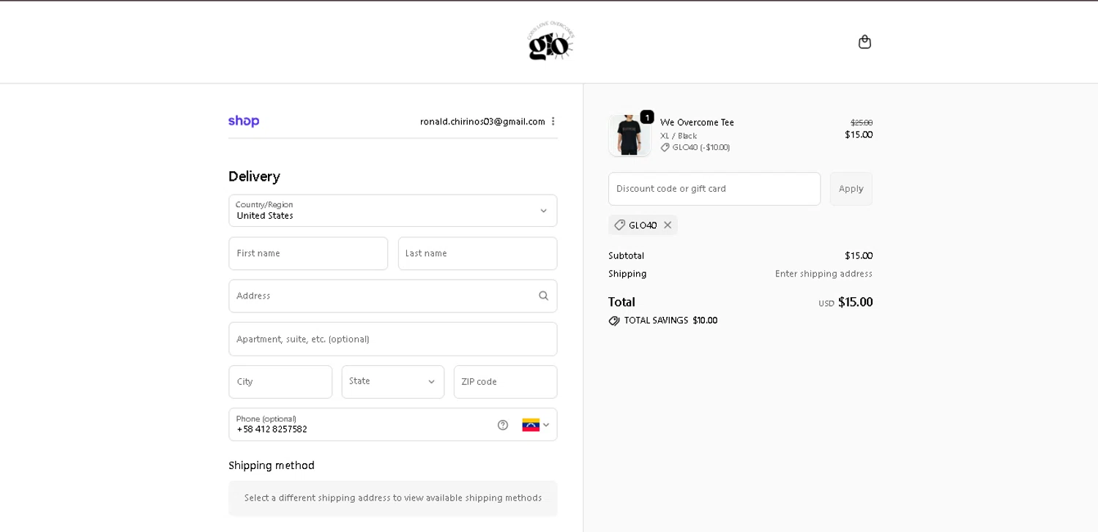Click the City input field

pos(280,382)
